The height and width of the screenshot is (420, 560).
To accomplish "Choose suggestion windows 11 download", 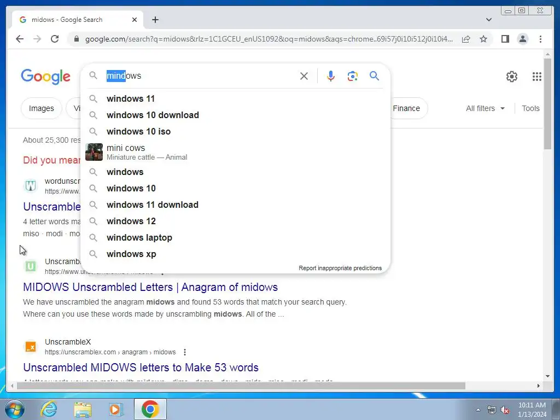I will point(236,205).
